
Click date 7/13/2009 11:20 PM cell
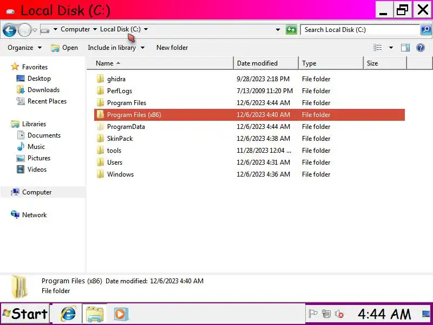pyautogui.click(x=265, y=91)
